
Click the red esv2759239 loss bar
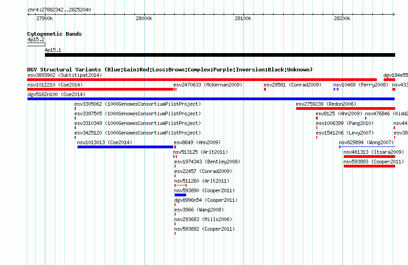pyautogui.click(x=346, y=108)
